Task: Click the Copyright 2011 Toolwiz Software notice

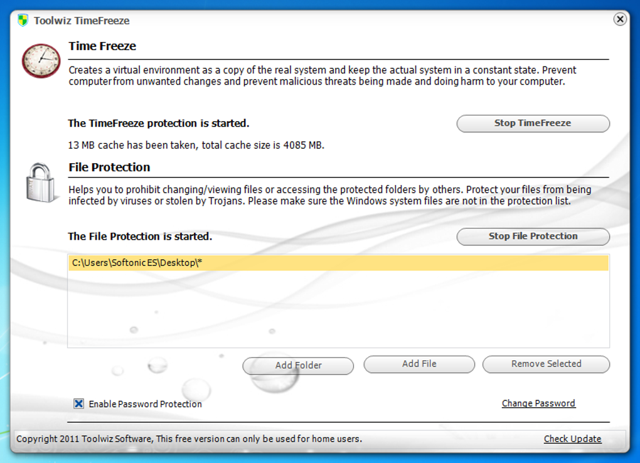Action: (189, 439)
